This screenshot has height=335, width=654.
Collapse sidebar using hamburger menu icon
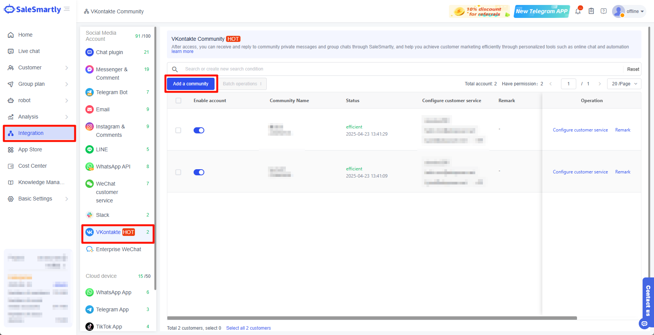(67, 9)
